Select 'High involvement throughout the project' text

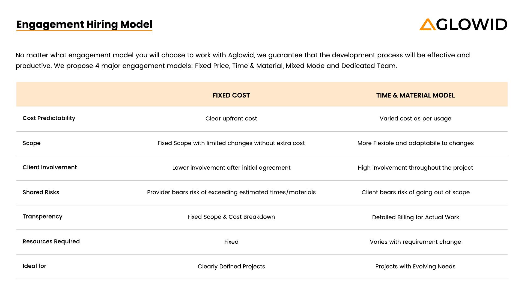coord(415,168)
